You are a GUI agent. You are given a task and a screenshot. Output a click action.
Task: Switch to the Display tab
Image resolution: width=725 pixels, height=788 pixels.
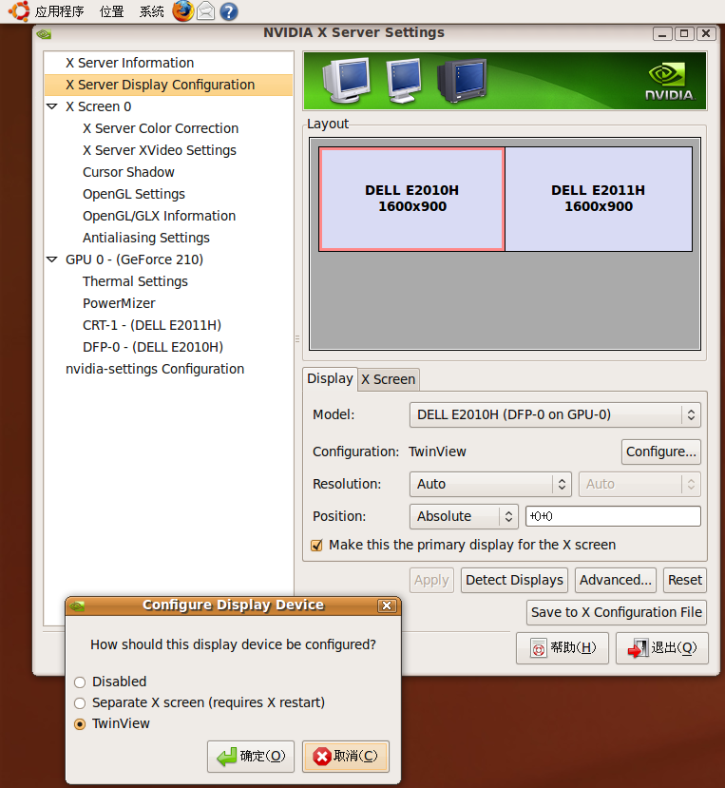pos(330,378)
